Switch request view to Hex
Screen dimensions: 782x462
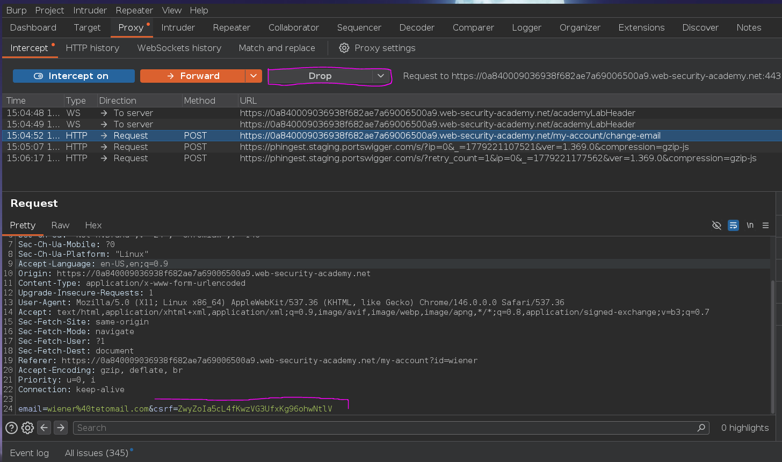click(x=93, y=225)
